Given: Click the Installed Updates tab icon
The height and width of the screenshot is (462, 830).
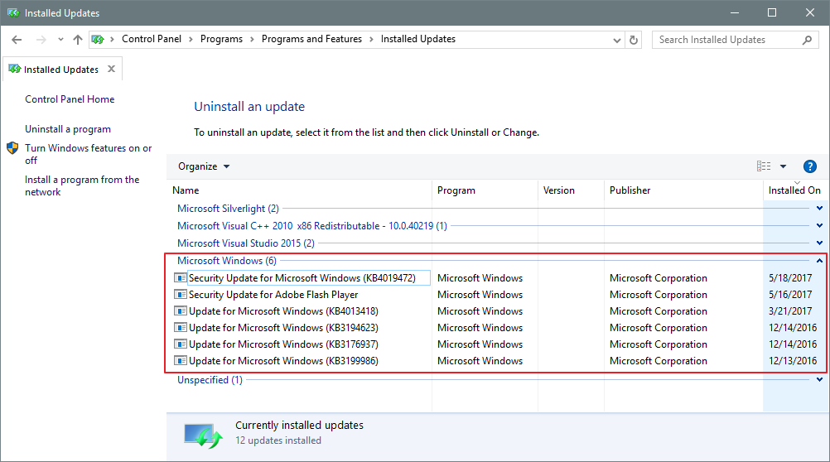Looking at the screenshot, I should 15,69.
